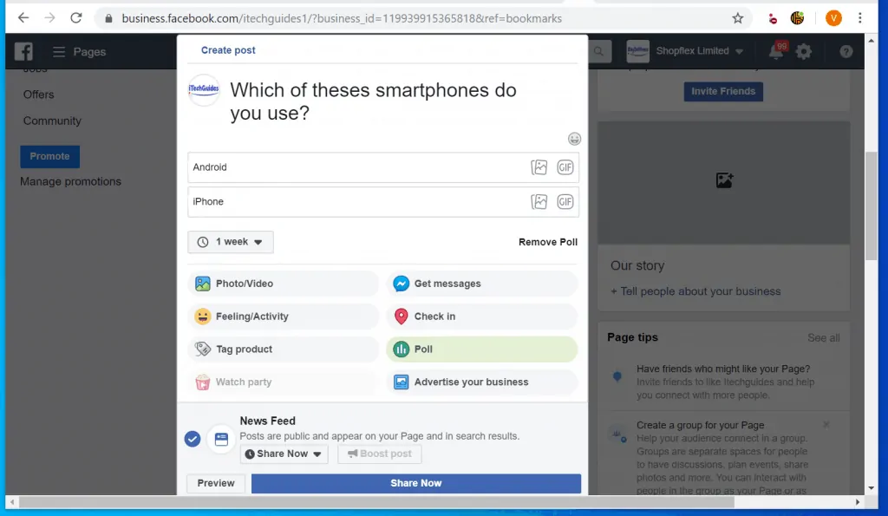Click inside the iPhone poll option field
This screenshot has width=888, height=516.
tap(347, 201)
